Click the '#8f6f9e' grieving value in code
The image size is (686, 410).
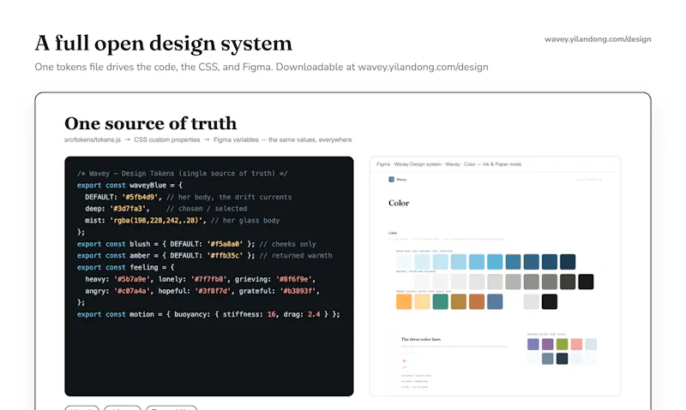pyautogui.click(x=293, y=279)
